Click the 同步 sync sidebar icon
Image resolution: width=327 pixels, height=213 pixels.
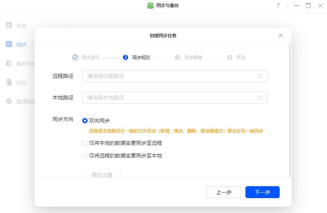click(x=9, y=44)
